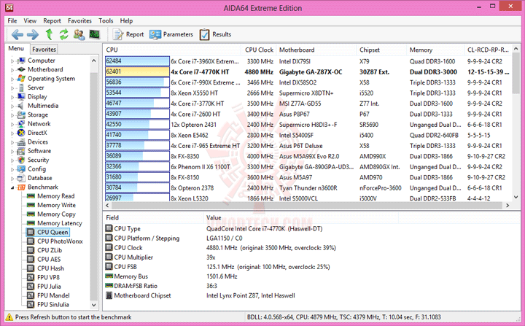Screen dimensions: 525x326
Task: Select the Database icon in the tree
Action: click(21, 178)
